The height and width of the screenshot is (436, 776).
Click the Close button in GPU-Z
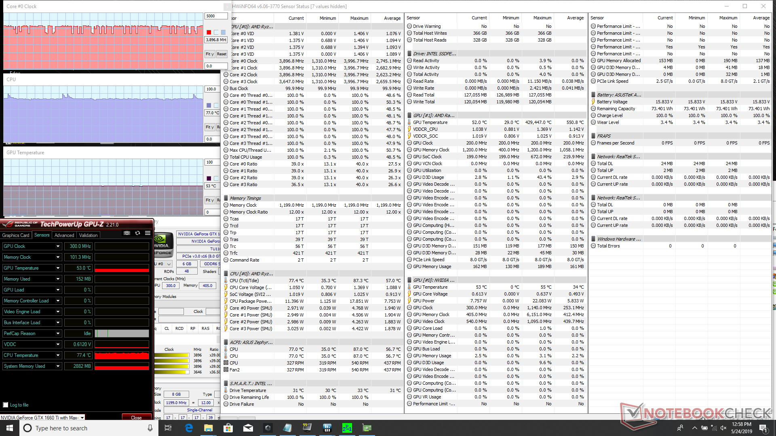click(136, 418)
